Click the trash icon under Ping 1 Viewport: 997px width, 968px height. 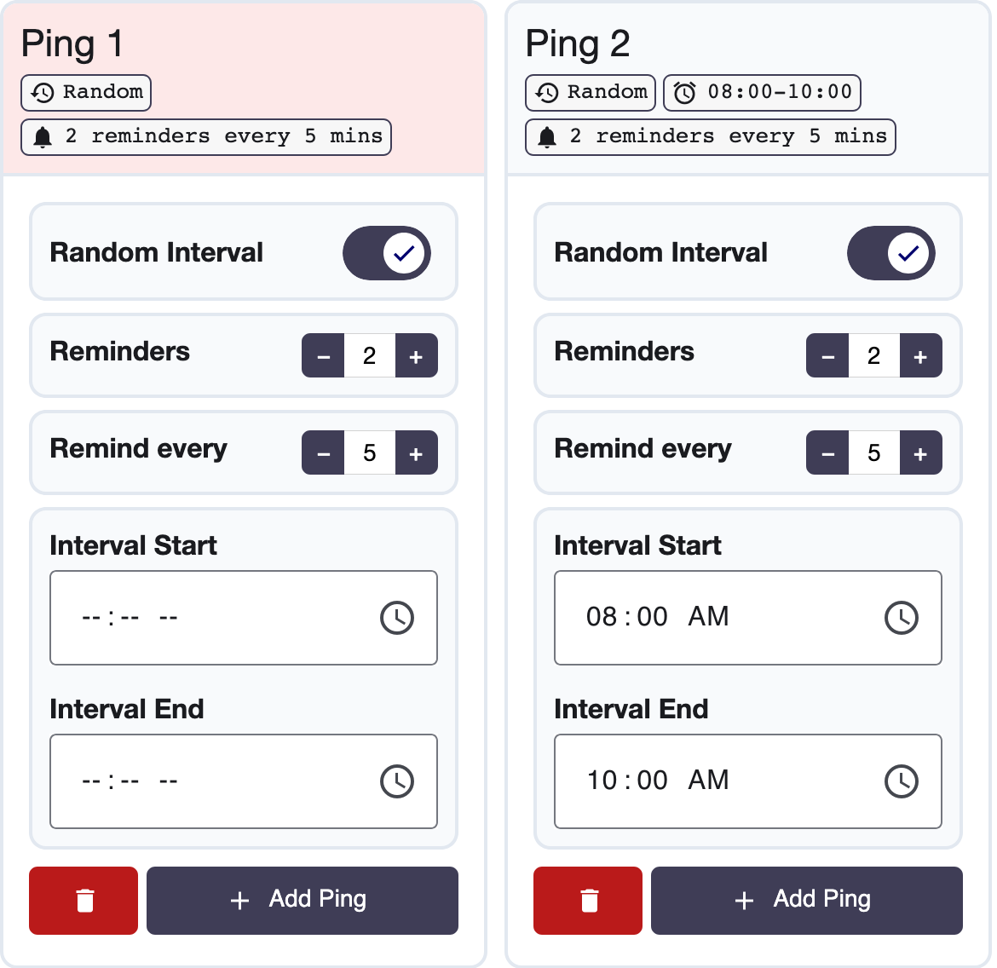(x=83, y=900)
